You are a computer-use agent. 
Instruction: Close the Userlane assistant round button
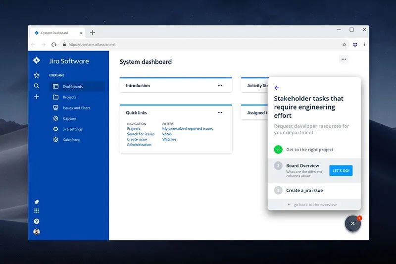(x=353, y=223)
